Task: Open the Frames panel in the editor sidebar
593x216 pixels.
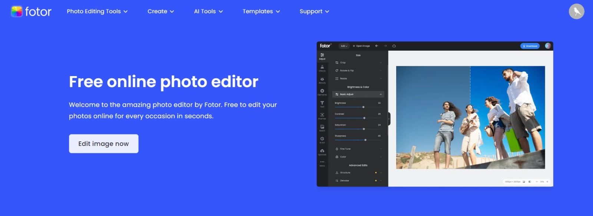Action: pos(322,116)
